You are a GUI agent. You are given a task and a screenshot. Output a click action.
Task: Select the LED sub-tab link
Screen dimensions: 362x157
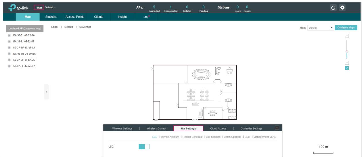click(155, 137)
